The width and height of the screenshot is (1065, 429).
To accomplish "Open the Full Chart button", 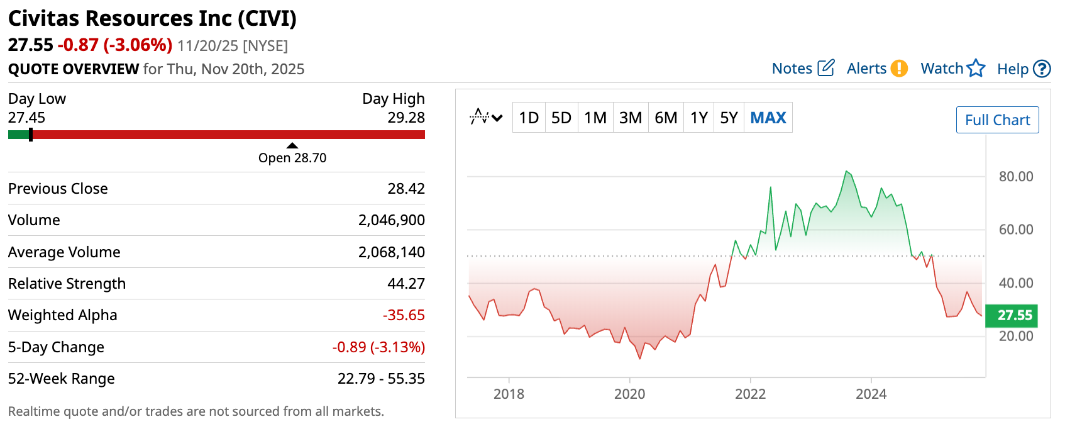I will 997,120.
